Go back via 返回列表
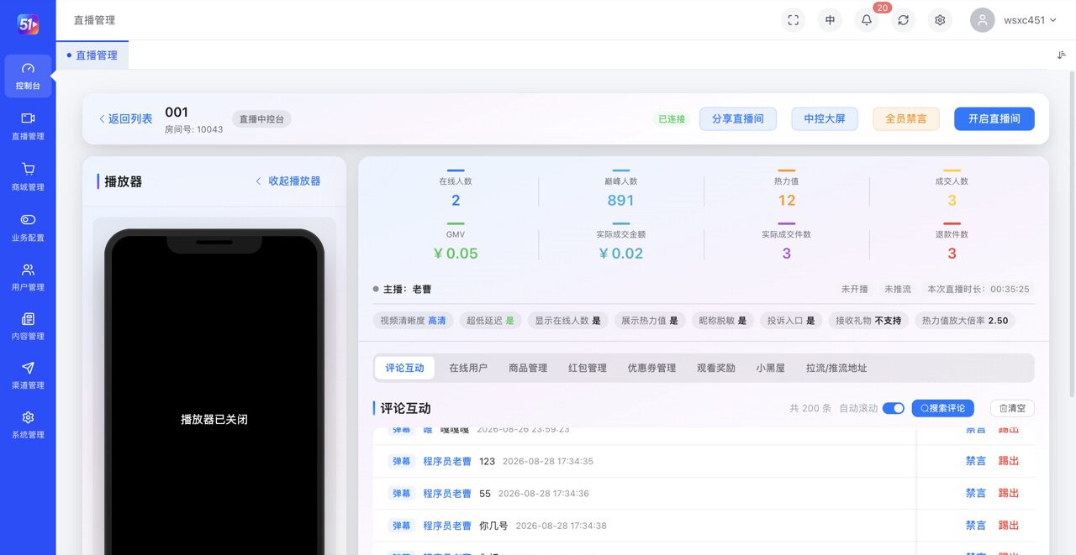This screenshot has height=555, width=1076. coord(125,119)
